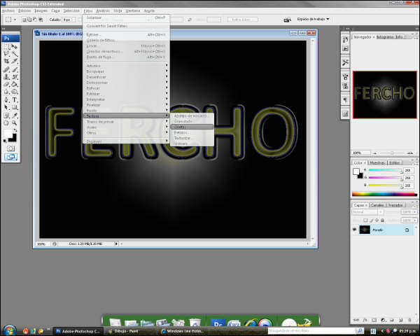The image size is (420, 336).
Task: Open Adobe Photoshop taskbar button
Action: pos(78,331)
